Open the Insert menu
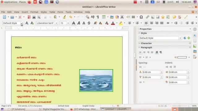The width and height of the screenshot is (198, 111). [x=25, y=12]
